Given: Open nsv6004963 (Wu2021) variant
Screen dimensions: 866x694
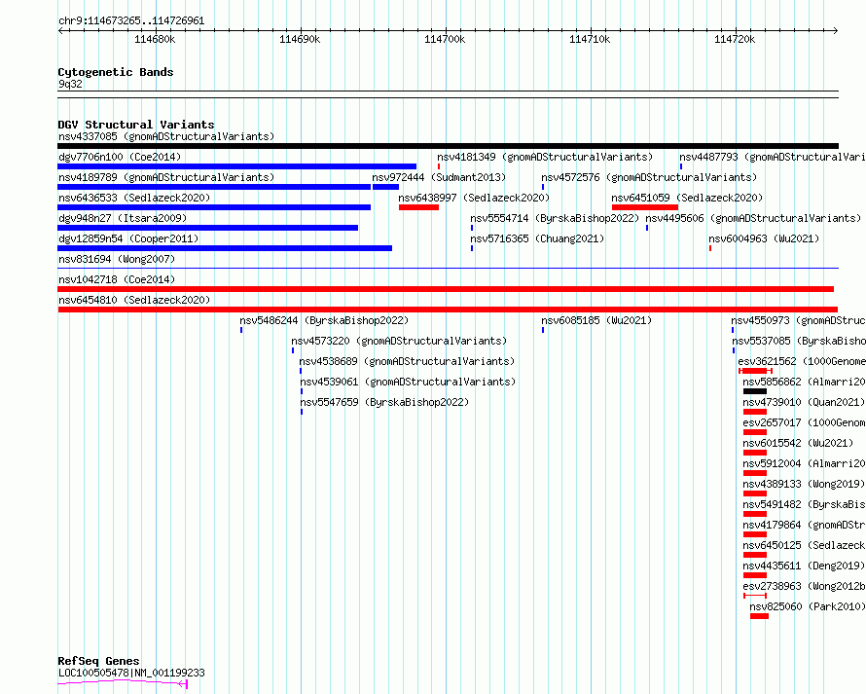Looking at the screenshot, I should 764,238.
